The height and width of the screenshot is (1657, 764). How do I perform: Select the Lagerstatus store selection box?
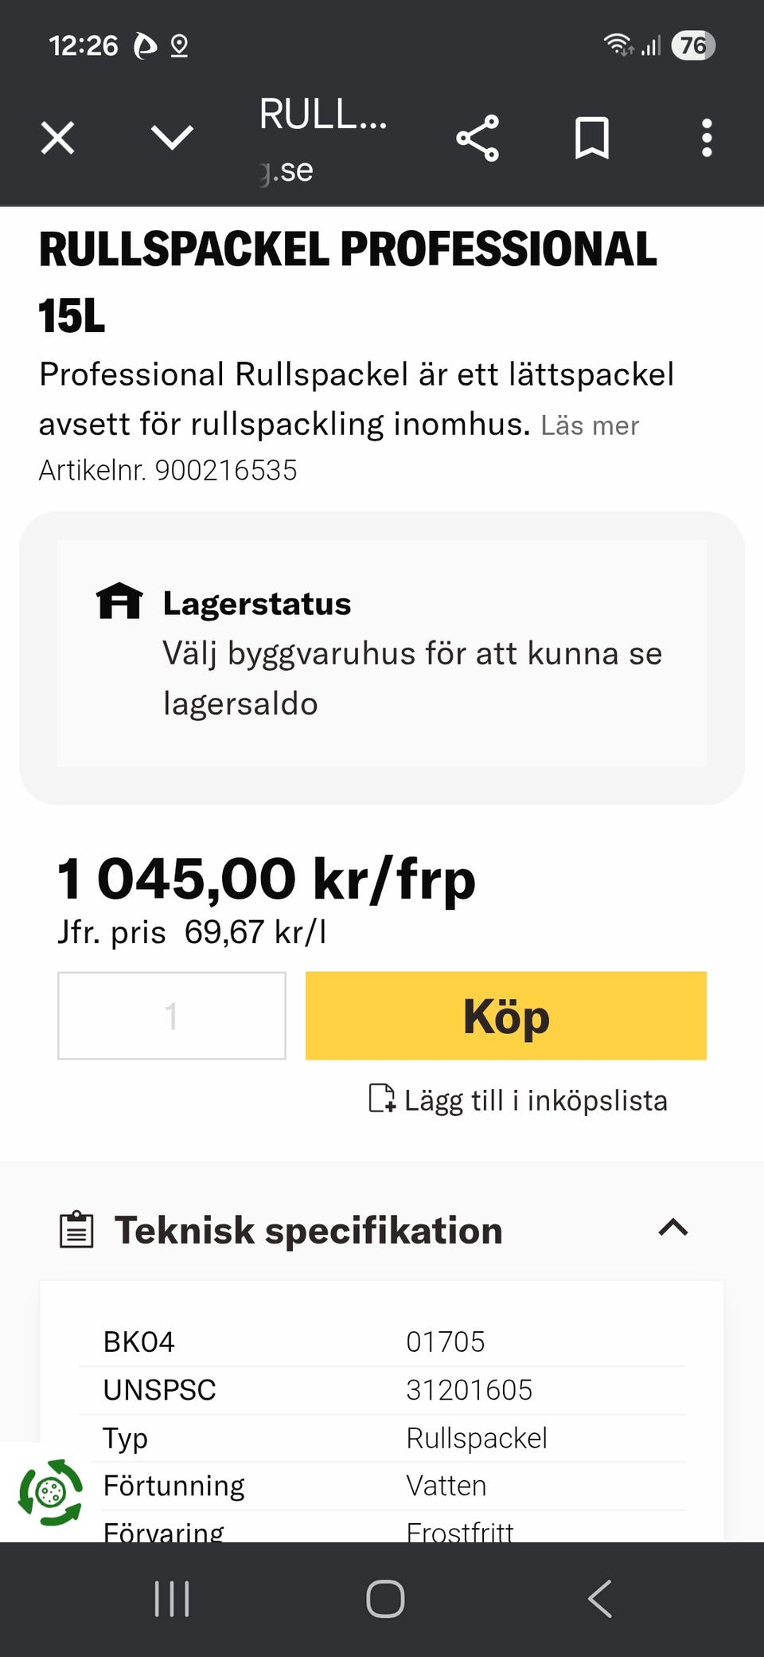[382, 655]
